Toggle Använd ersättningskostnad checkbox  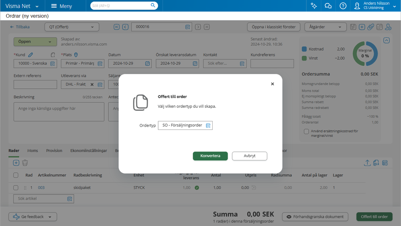(x=306, y=131)
